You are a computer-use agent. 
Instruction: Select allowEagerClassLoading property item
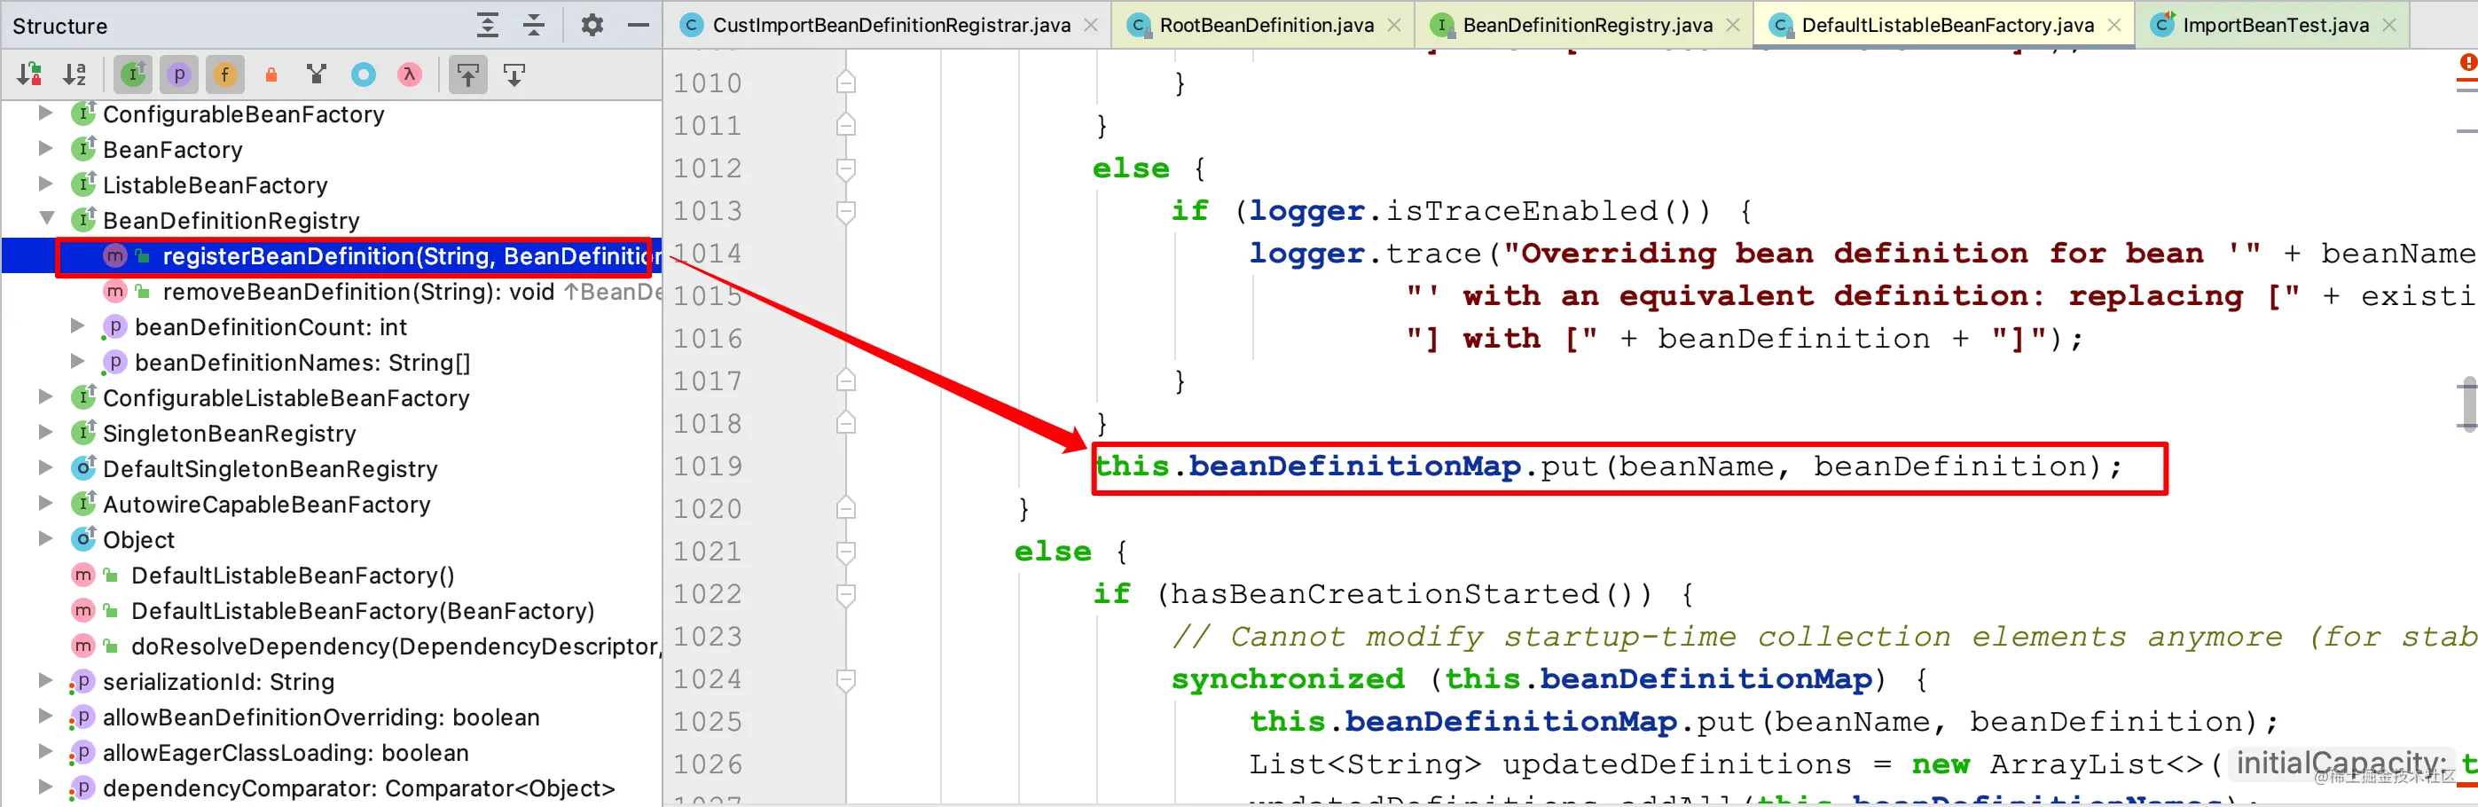pos(331,752)
